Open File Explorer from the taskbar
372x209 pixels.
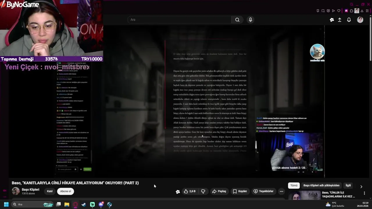pos(67,204)
